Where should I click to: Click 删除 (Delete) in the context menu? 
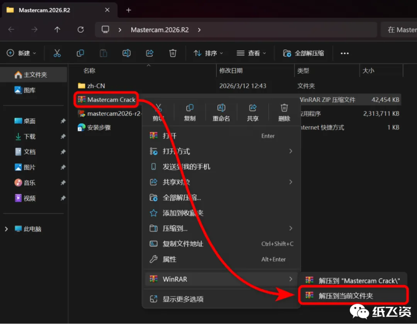click(284, 113)
